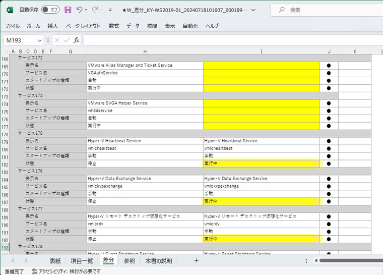Switch to the 本書の説明 sheet tab
Screen dimensions: 383x275
pyautogui.click(x=159, y=261)
